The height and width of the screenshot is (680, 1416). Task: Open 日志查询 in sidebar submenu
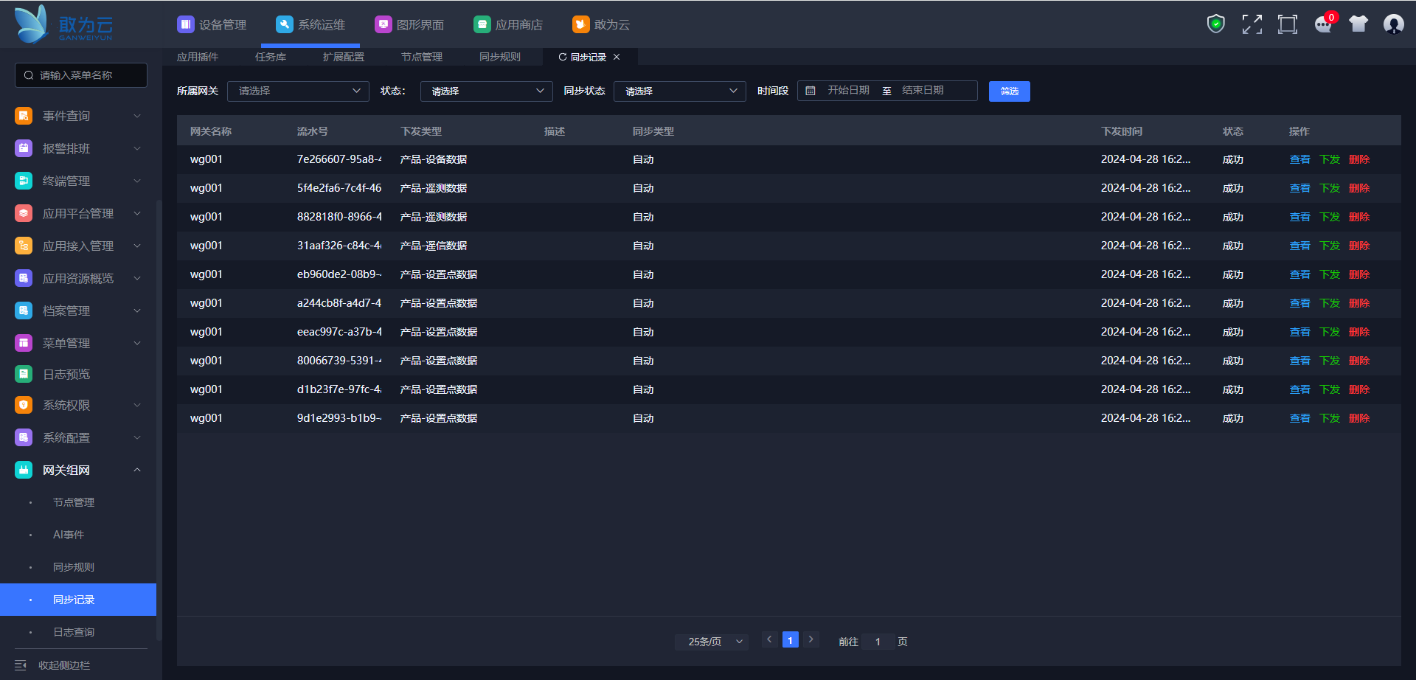74,632
